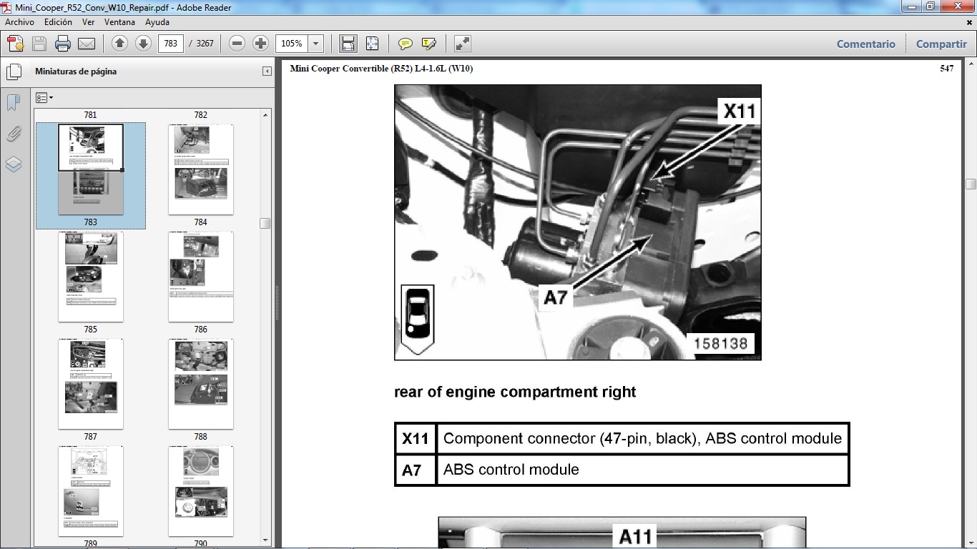Open the Ver menu

[88, 22]
